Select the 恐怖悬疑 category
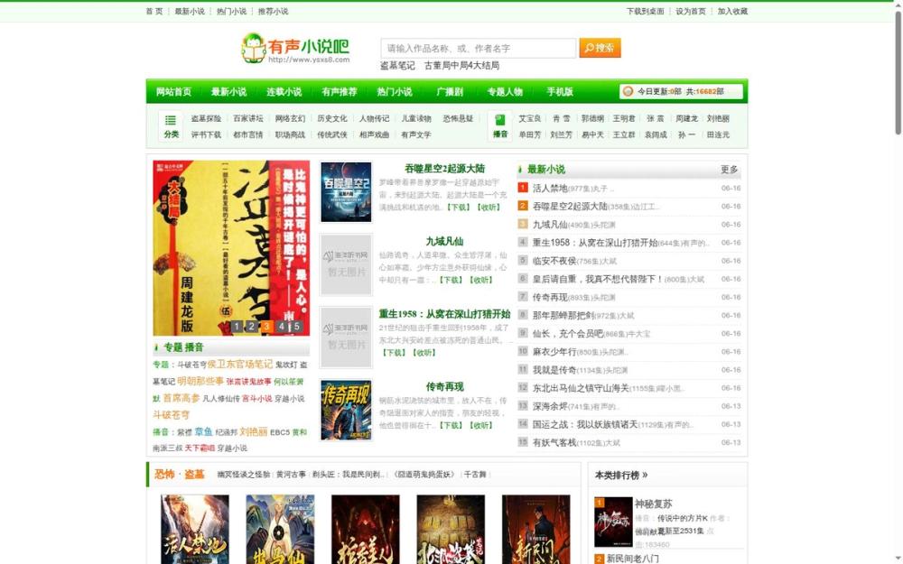 [x=458, y=118]
